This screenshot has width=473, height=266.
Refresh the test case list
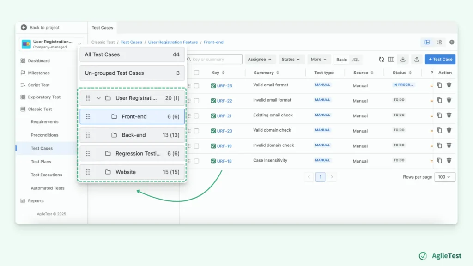[381, 60]
